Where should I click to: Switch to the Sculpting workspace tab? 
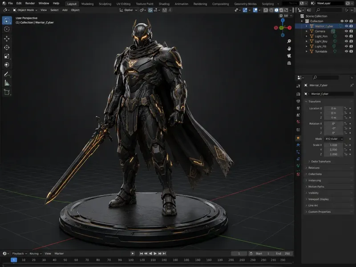point(105,4)
